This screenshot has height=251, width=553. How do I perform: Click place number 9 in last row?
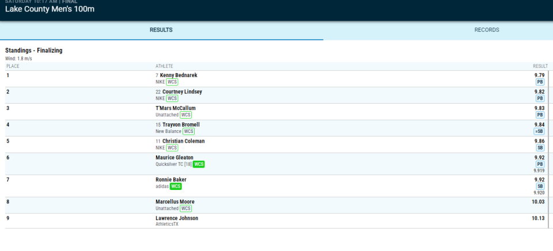click(x=7, y=218)
